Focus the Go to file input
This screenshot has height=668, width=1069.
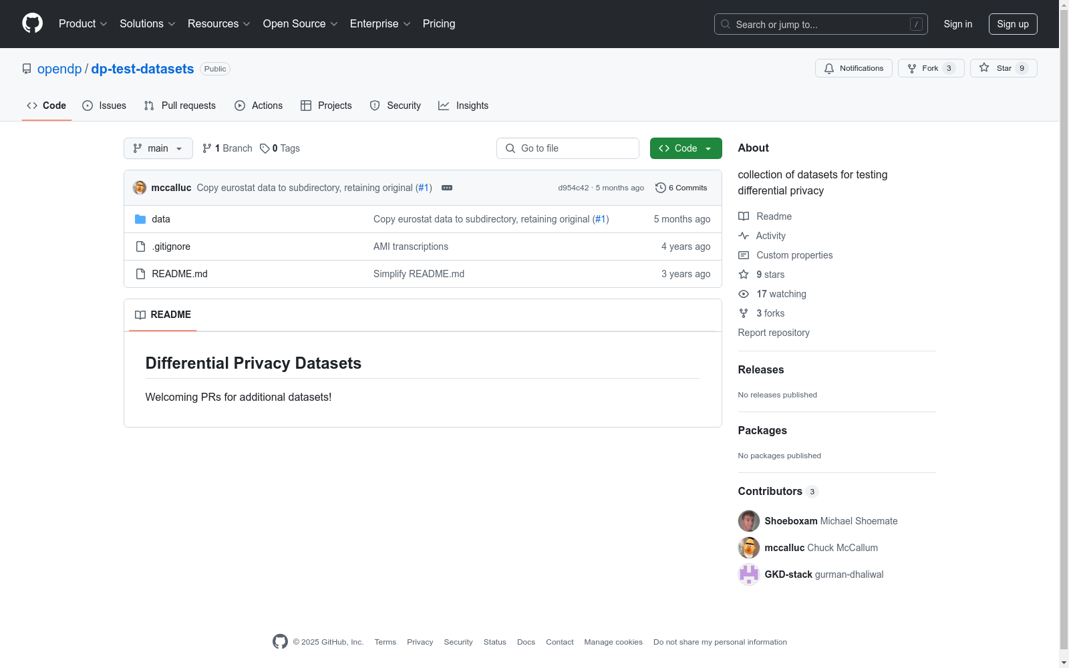point(568,148)
